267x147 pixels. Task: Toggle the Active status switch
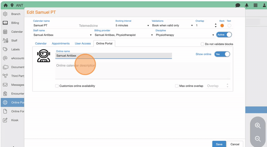point(224,35)
